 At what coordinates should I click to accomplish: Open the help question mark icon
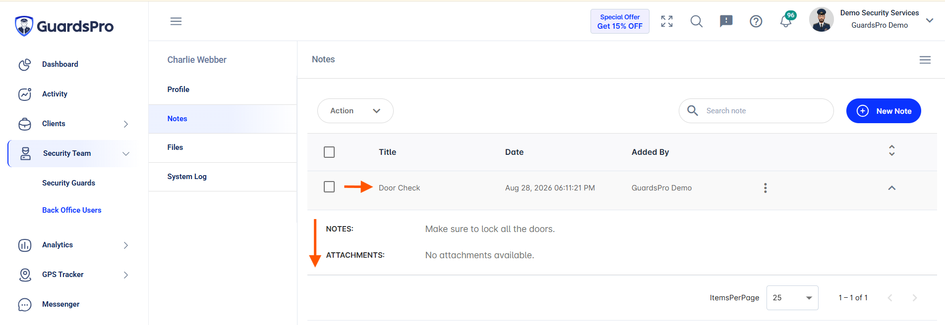coord(756,21)
